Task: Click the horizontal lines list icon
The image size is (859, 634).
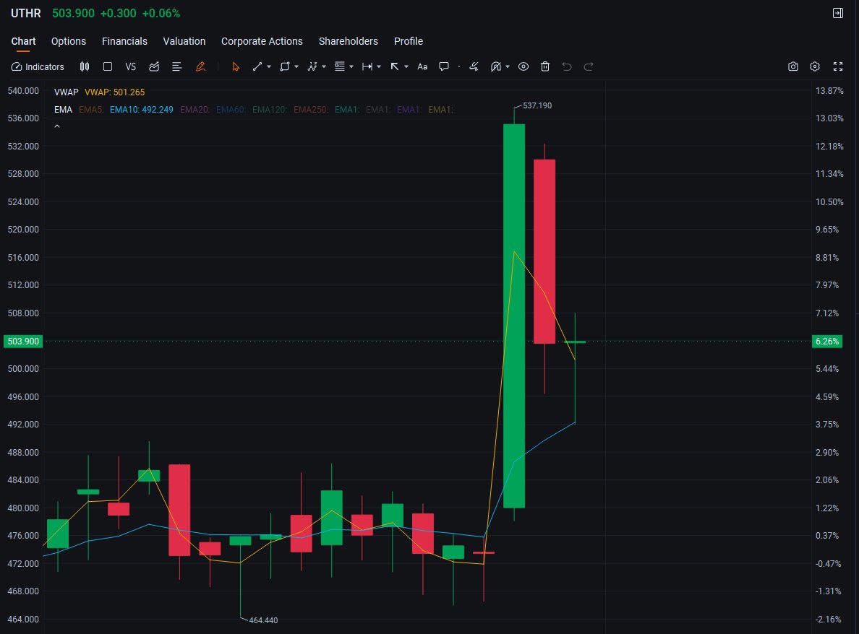Action: point(176,66)
